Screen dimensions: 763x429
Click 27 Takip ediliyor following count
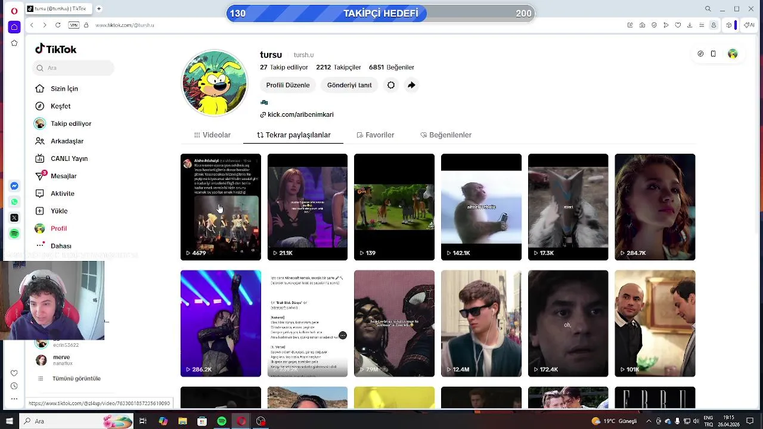point(284,67)
